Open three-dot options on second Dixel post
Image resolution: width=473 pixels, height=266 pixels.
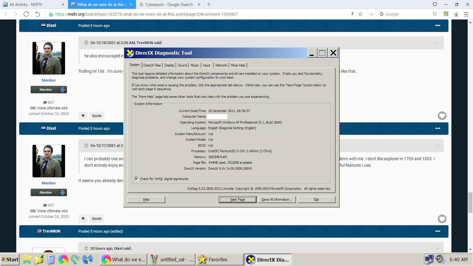(x=438, y=128)
